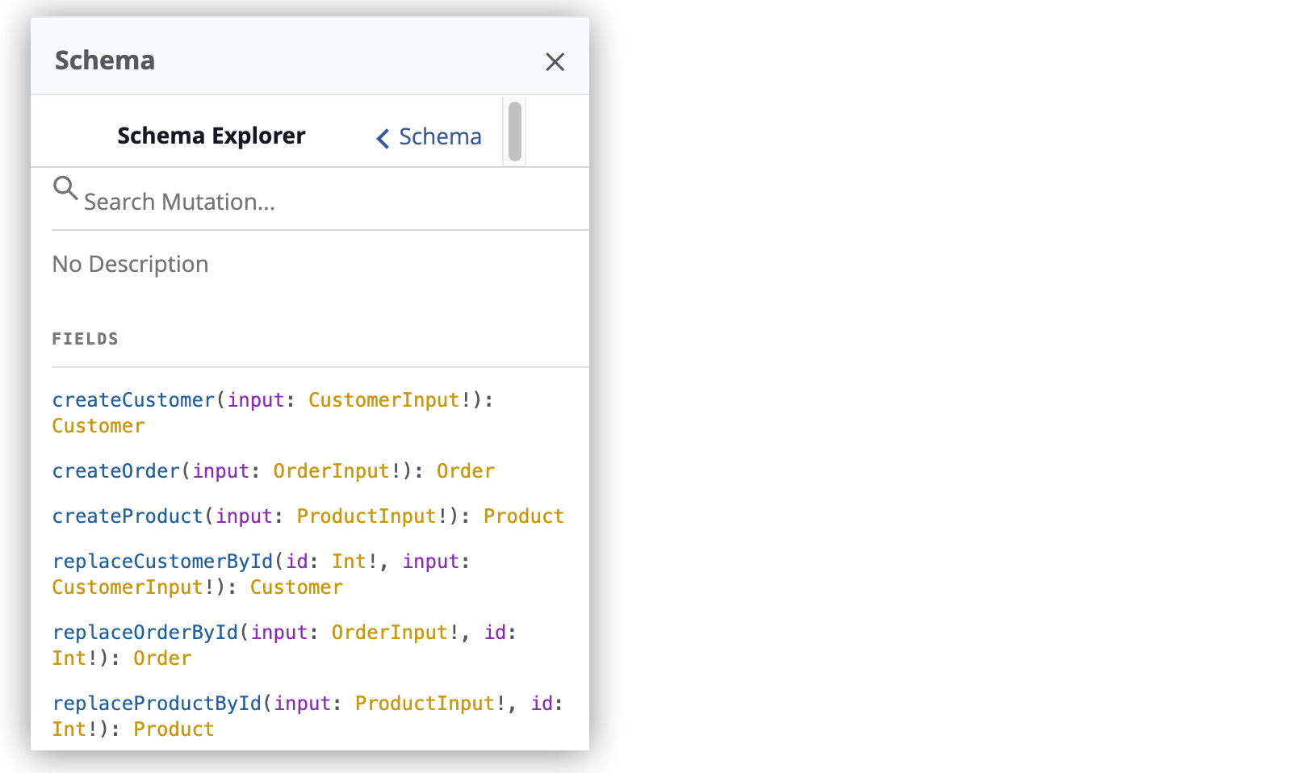
Task: Click the back chevron beside Schema
Action: click(x=383, y=138)
